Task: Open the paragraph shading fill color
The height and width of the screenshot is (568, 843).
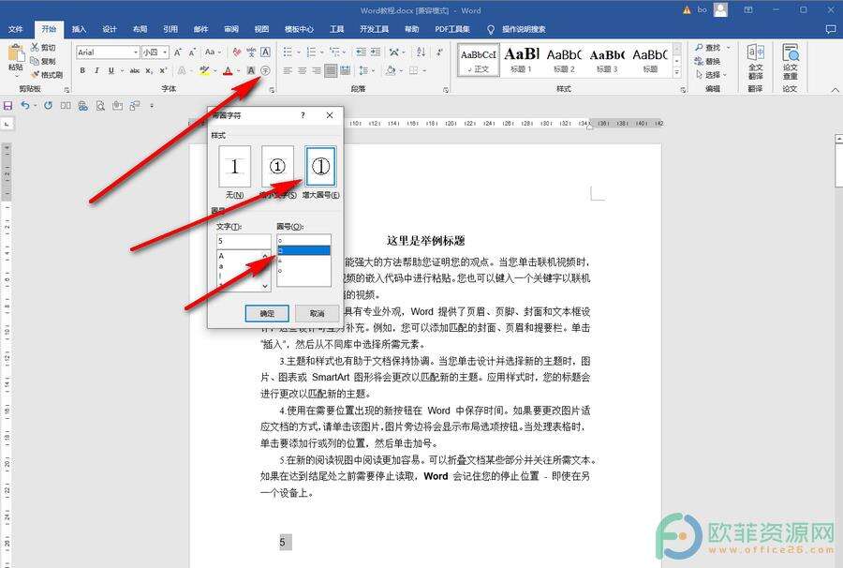Action: coord(391,70)
